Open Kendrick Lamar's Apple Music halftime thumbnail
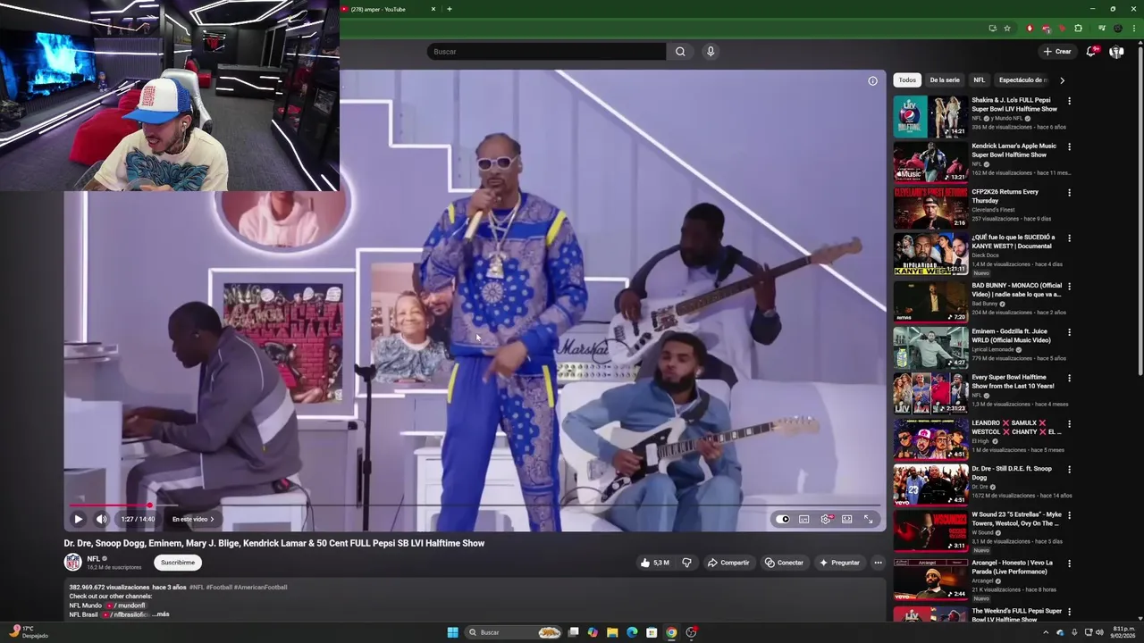 930,162
